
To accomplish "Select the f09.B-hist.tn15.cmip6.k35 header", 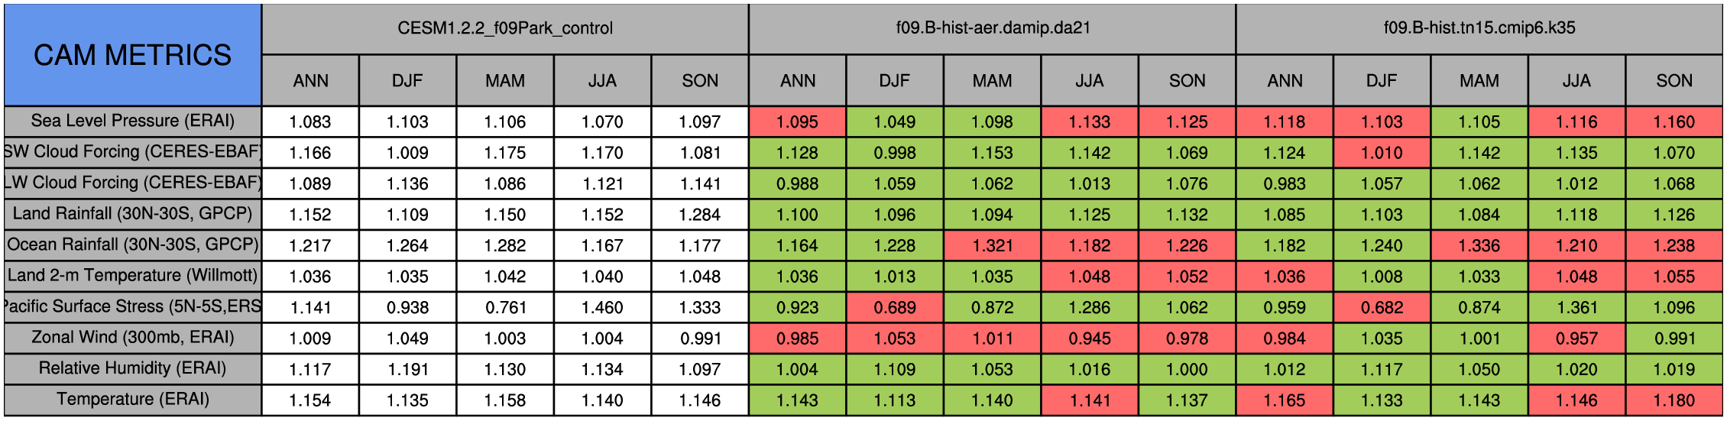I will click(x=1479, y=28).
